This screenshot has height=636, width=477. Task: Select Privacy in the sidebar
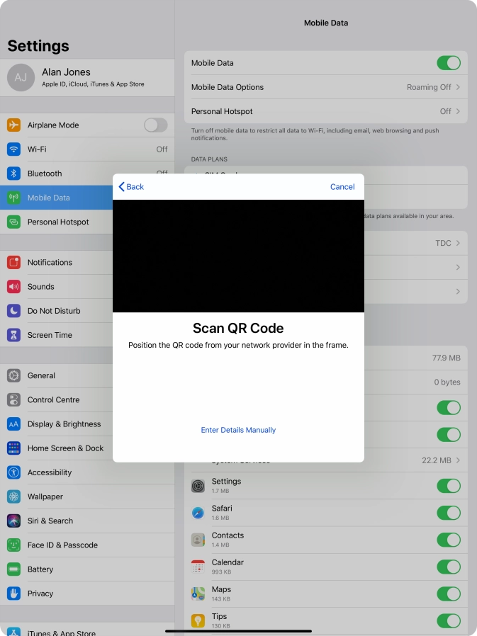[x=87, y=594]
